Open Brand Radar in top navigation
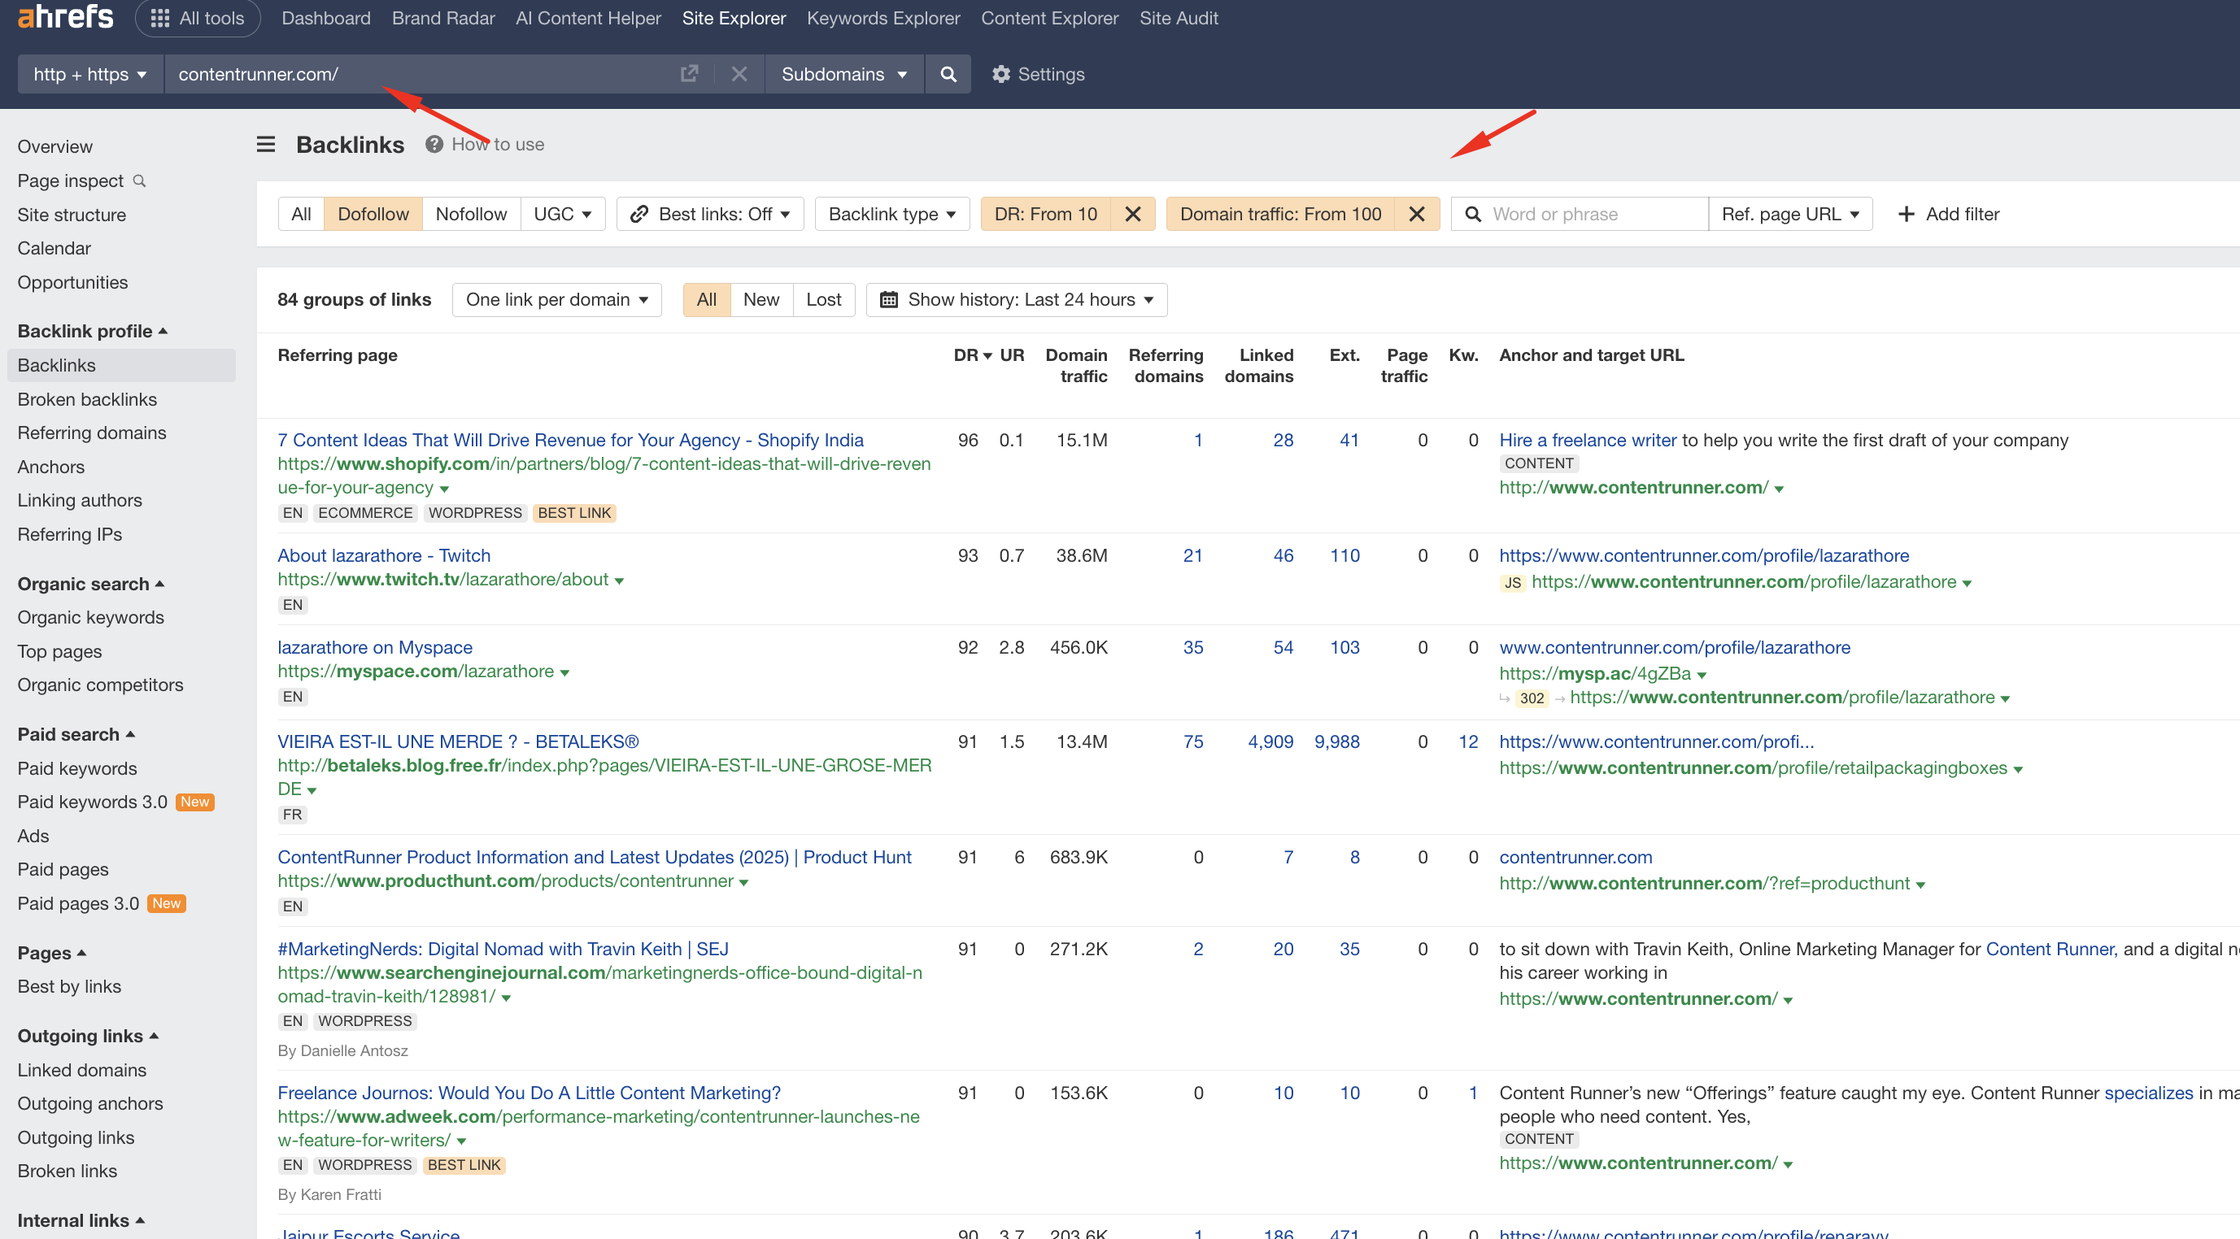The height and width of the screenshot is (1239, 2240). click(x=443, y=18)
